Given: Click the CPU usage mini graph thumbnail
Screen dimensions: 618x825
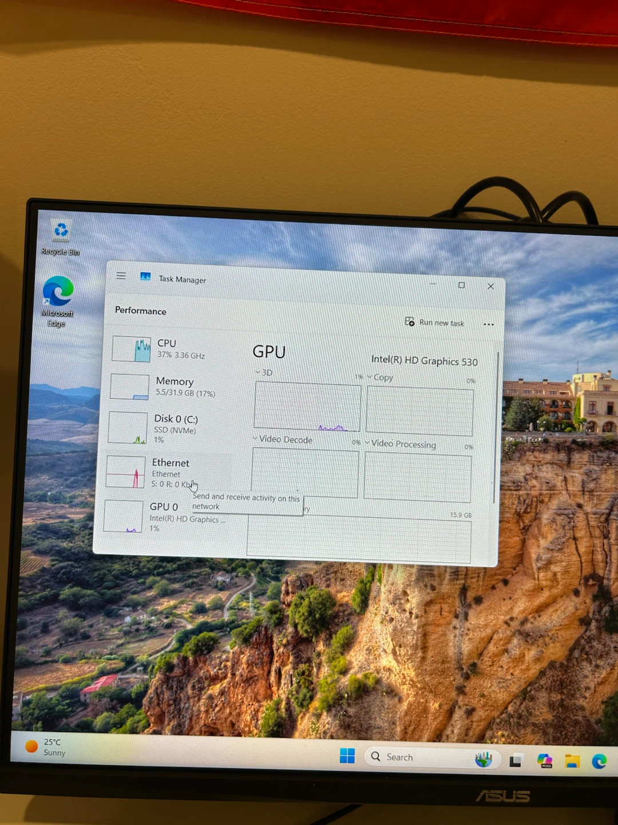Looking at the screenshot, I should pyautogui.click(x=131, y=349).
